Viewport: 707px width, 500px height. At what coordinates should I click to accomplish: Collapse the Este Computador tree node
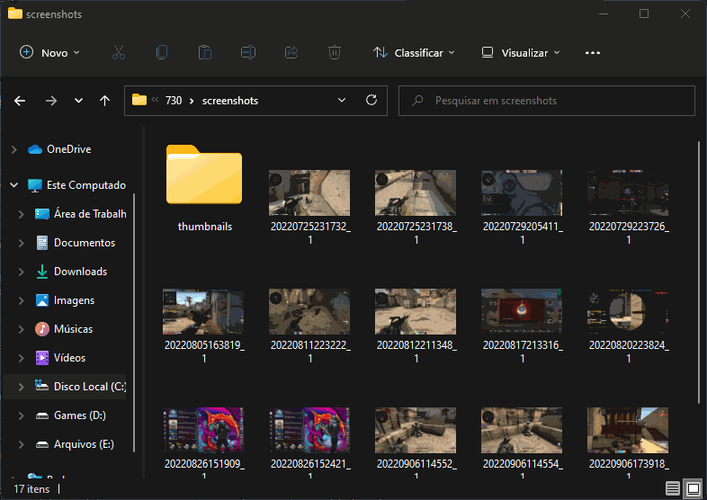14,185
